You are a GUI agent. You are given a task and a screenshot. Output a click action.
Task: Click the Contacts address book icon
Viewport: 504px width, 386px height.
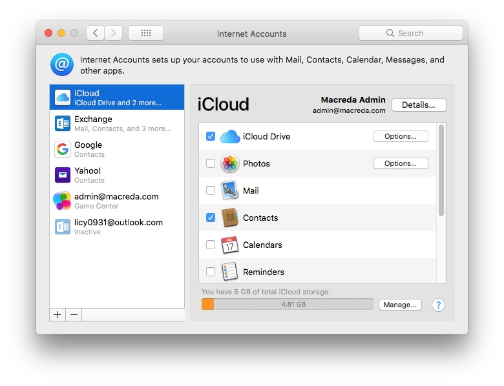coord(230,218)
